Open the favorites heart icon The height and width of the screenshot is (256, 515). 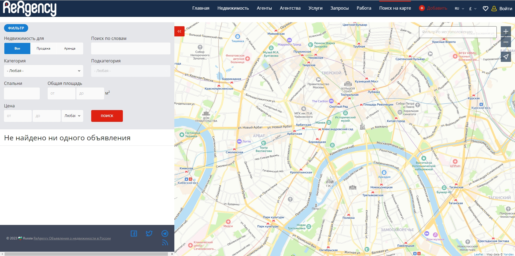pyautogui.click(x=485, y=9)
